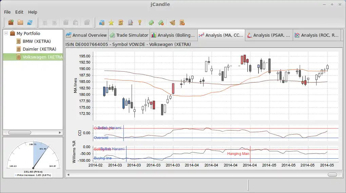This screenshot has height=193, width=346.
Task: Click the MA lines axis label
Action: pos(75,86)
